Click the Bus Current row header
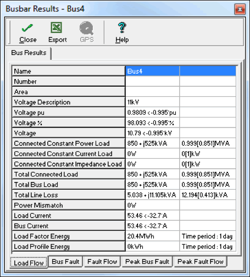This screenshot has height=277, width=250. pyautogui.click(x=69, y=226)
